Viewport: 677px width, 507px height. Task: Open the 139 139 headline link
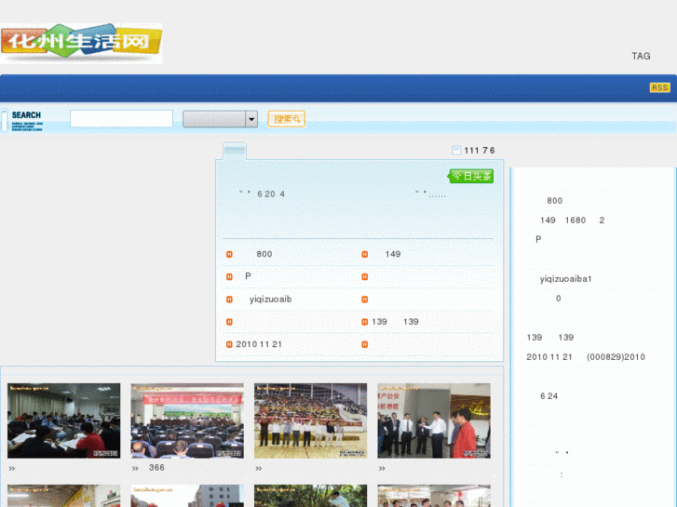[x=395, y=322]
